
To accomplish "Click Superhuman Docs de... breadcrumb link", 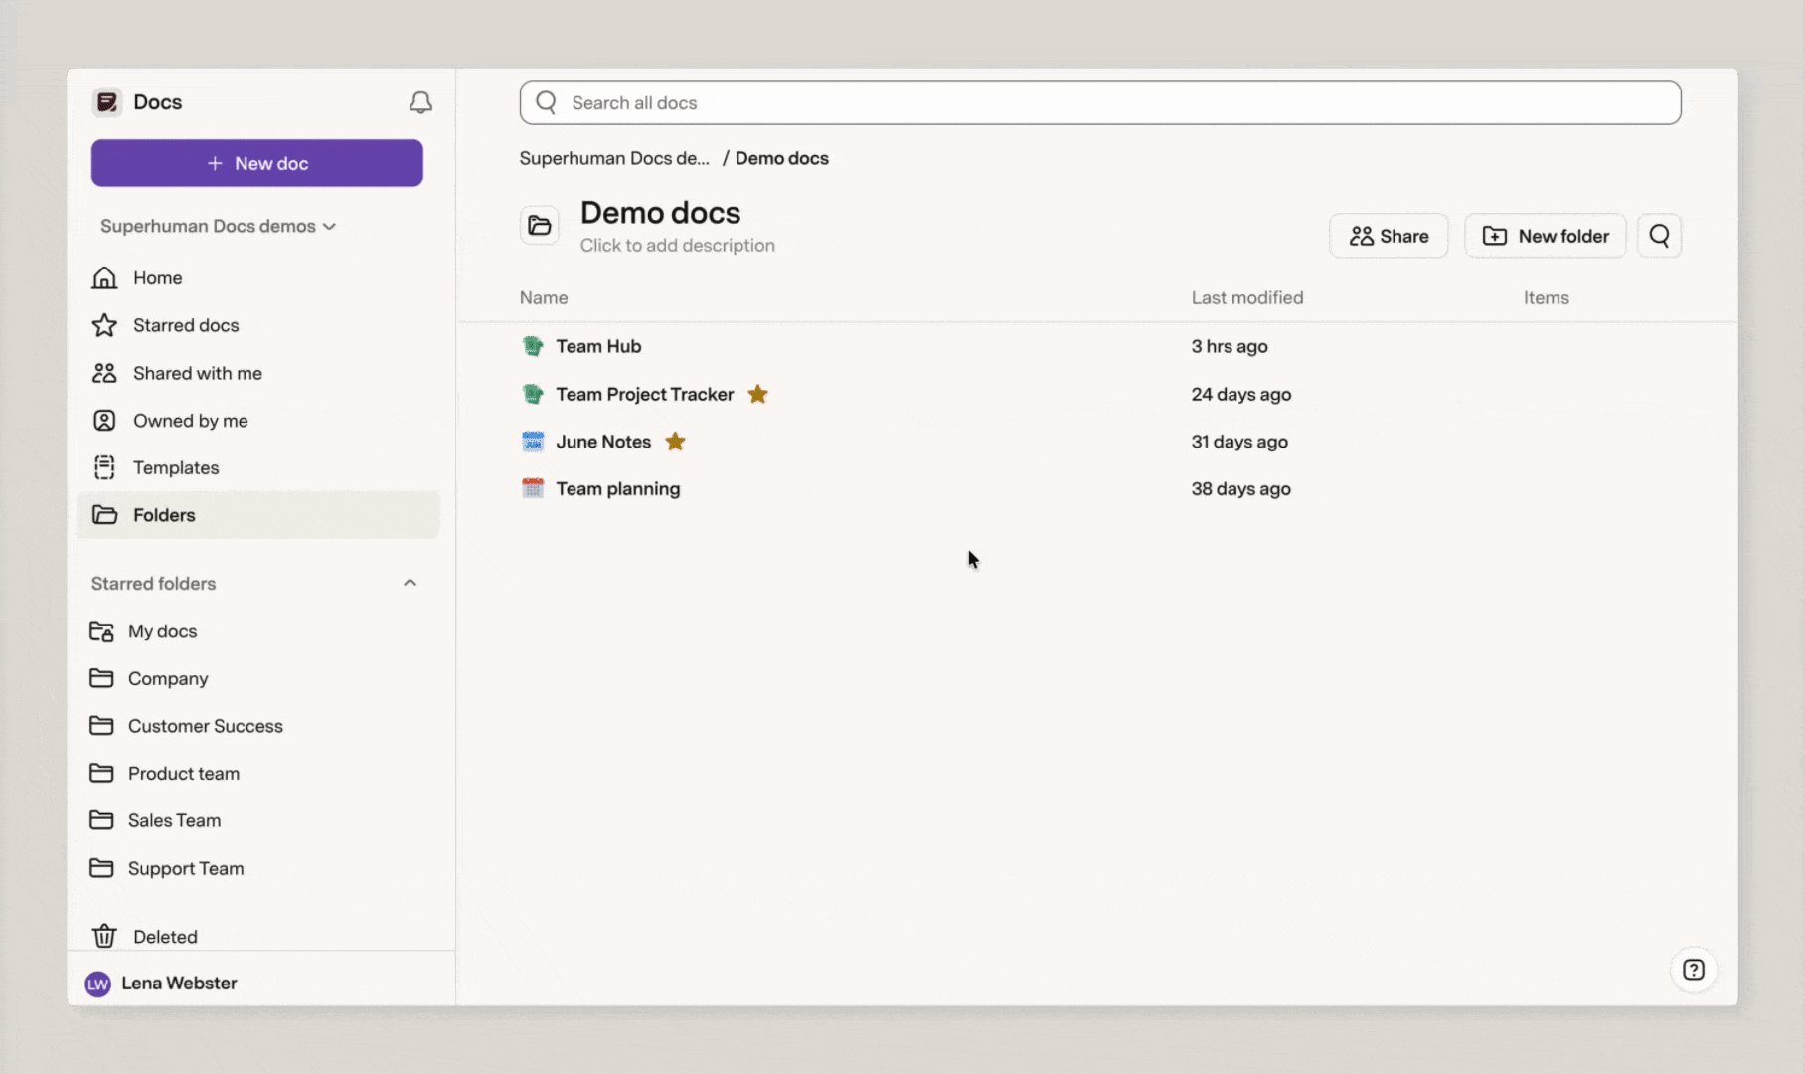I will tap(614, 158).
